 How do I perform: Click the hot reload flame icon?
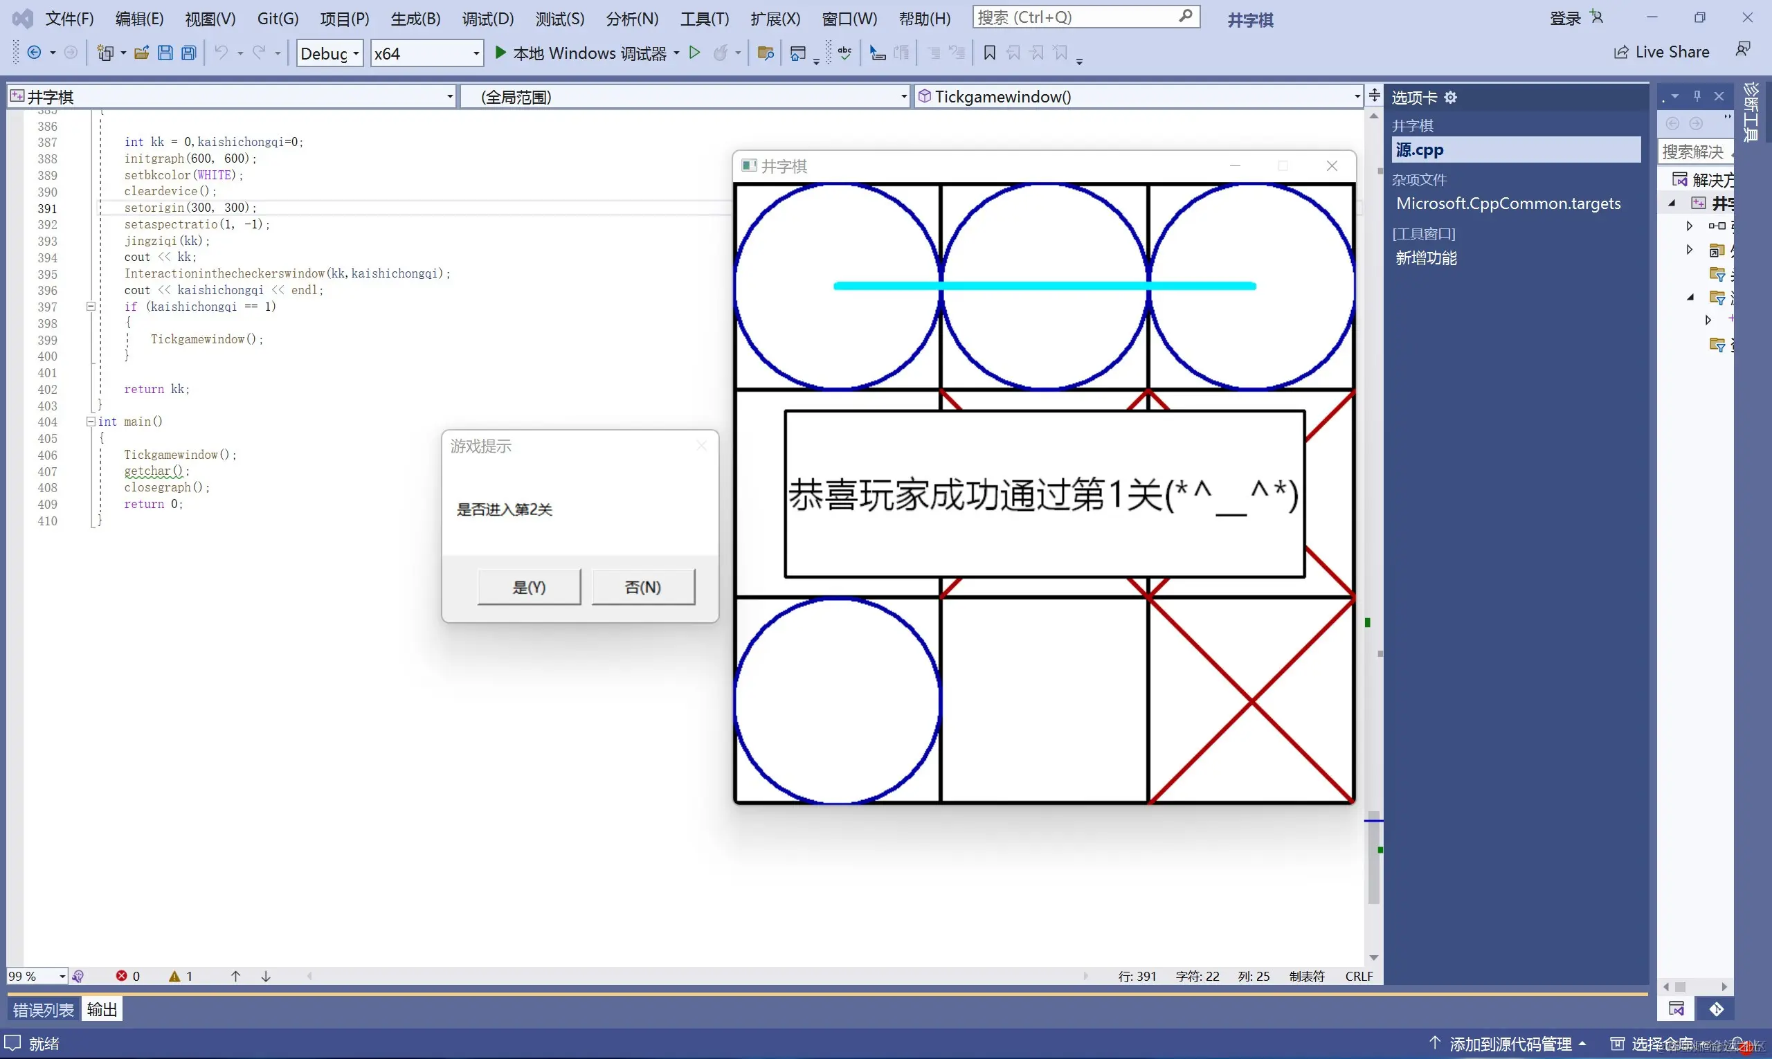click(x=721, y=53)
